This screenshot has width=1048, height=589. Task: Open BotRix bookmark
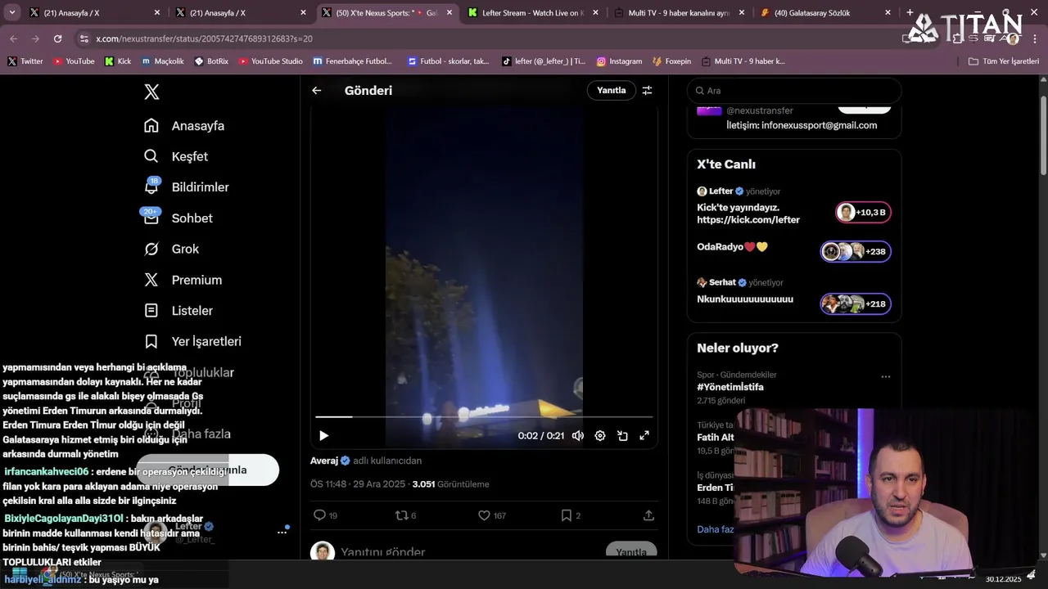coord(211,61)
